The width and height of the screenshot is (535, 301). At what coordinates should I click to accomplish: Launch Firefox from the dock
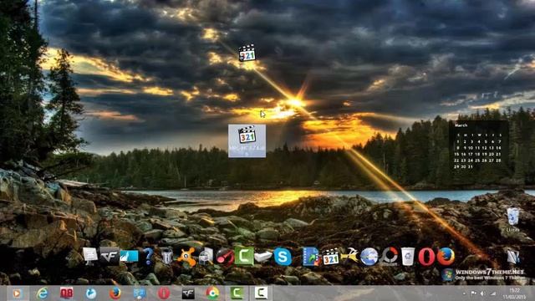(x=446, y=257)
